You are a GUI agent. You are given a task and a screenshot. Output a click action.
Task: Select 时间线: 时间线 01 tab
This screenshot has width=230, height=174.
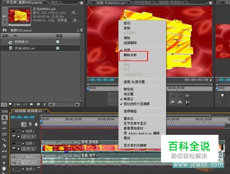tap(29, 111)
